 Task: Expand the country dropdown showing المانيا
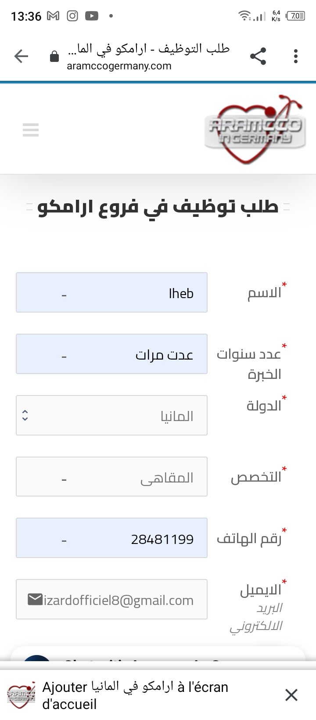pyautogui.click(x=111, y=415)
